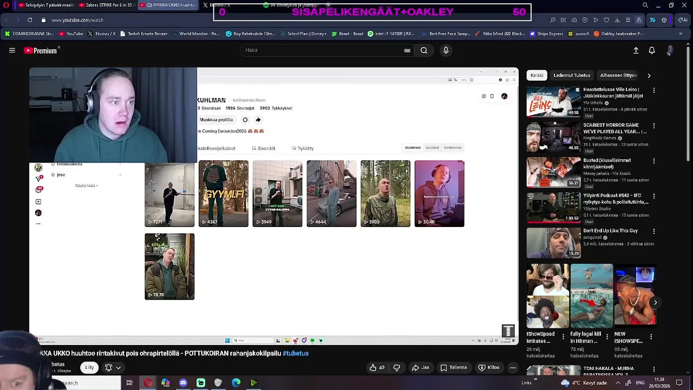Open options for Don't End Up Like This Guy

[x=654, y=231]
